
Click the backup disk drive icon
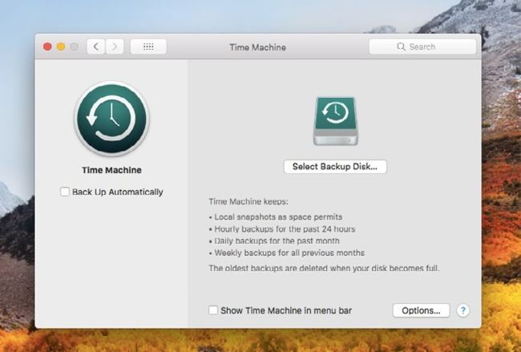pos(336,121)
